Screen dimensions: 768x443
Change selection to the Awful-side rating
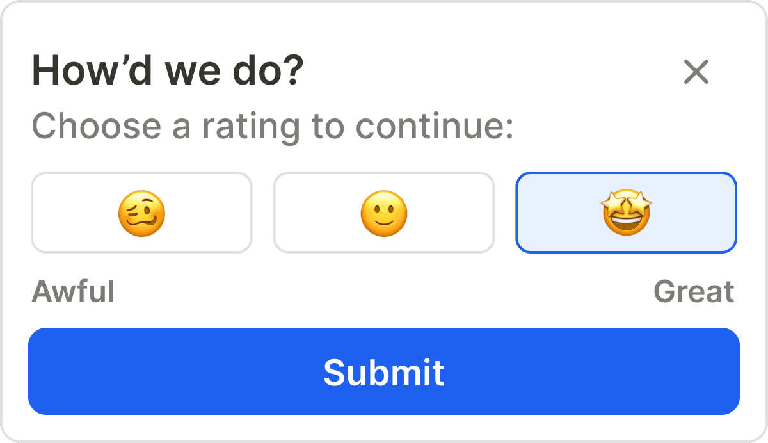click(141, 213)
